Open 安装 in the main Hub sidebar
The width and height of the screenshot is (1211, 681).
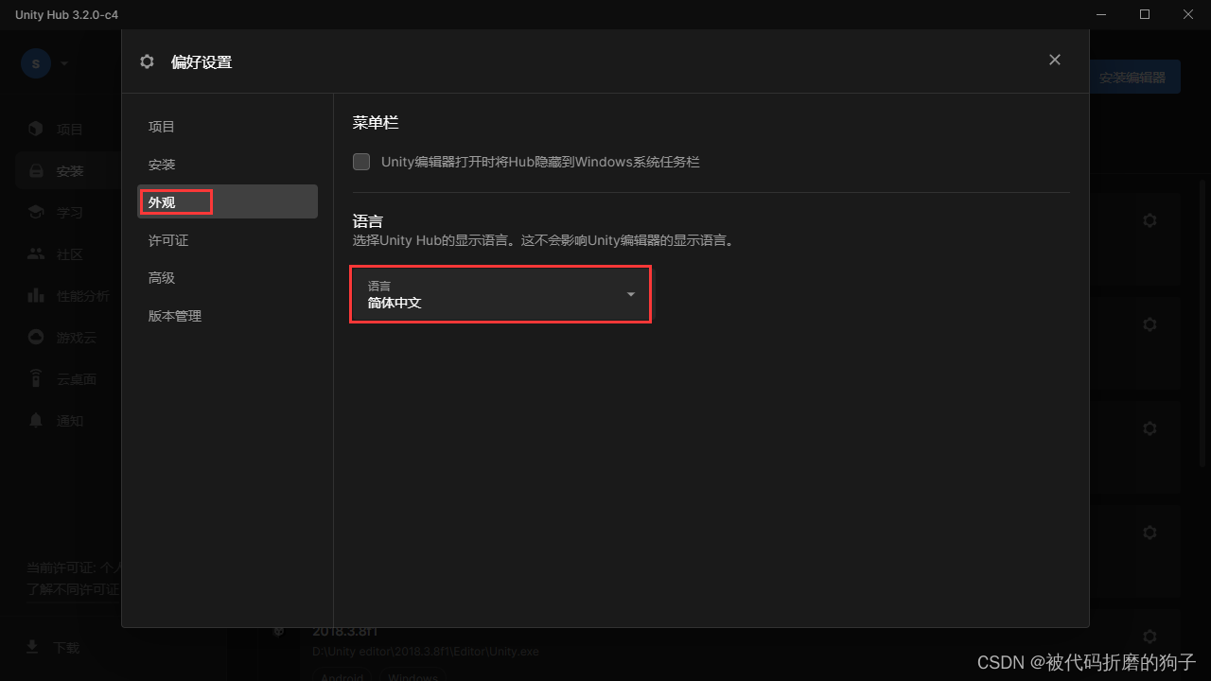[x=68, y=171]
